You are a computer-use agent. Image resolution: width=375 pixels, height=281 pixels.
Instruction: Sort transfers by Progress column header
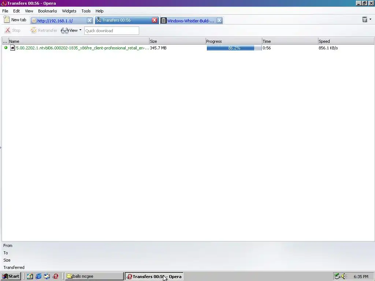(234, 41)
